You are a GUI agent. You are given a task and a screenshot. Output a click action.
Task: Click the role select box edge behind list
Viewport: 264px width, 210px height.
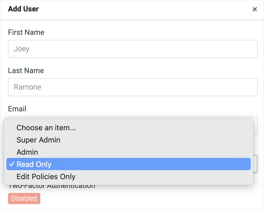256,163
